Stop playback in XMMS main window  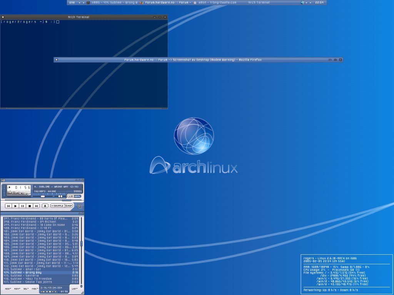[30, 206]
